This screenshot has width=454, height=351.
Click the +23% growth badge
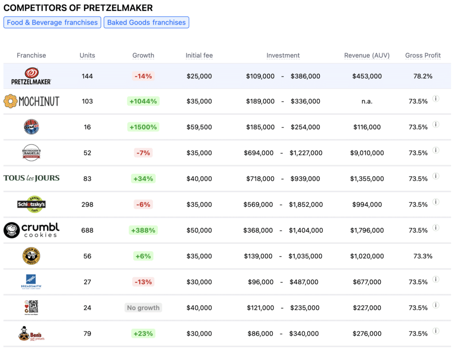point(143,333)
